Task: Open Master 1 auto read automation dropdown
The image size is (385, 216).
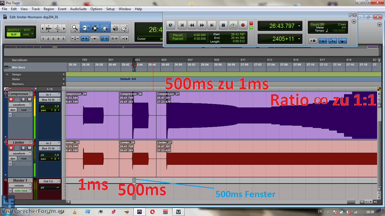Action: pos(23,191)
